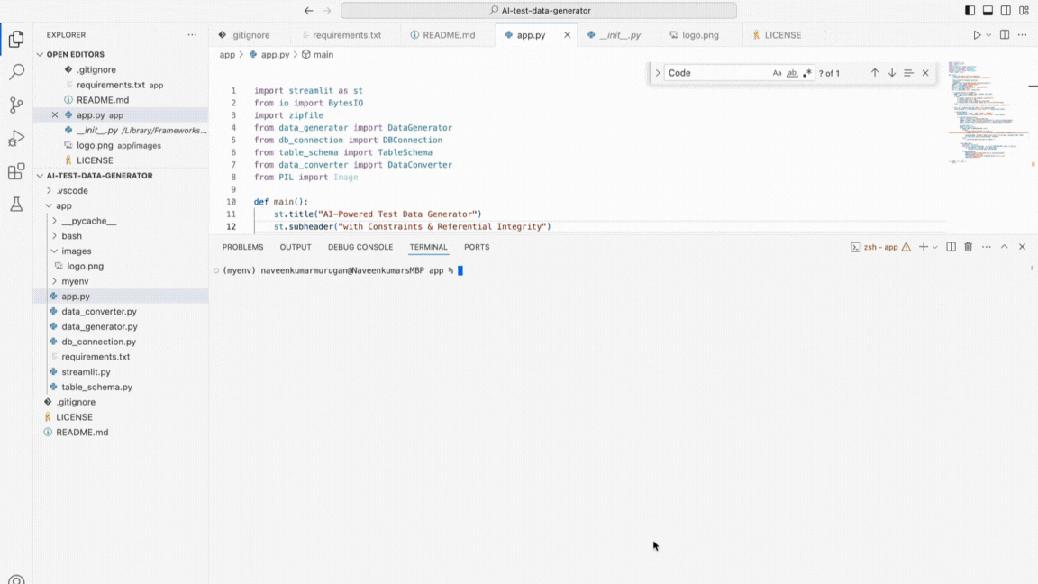Go to next search match arrow
The width and height of the screenshot is (1038, 584).
point(892,73)
